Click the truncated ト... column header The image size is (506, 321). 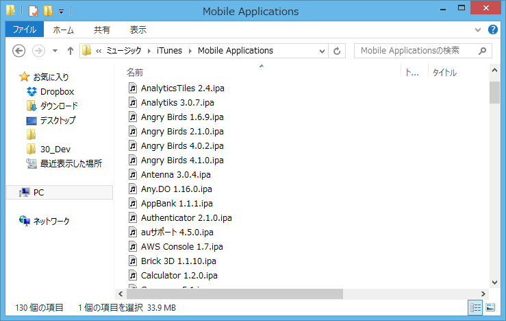click(412, 73)
